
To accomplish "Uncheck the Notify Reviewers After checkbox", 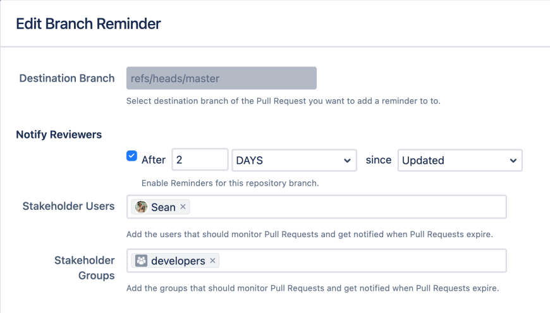I will (x=132, y=156).
